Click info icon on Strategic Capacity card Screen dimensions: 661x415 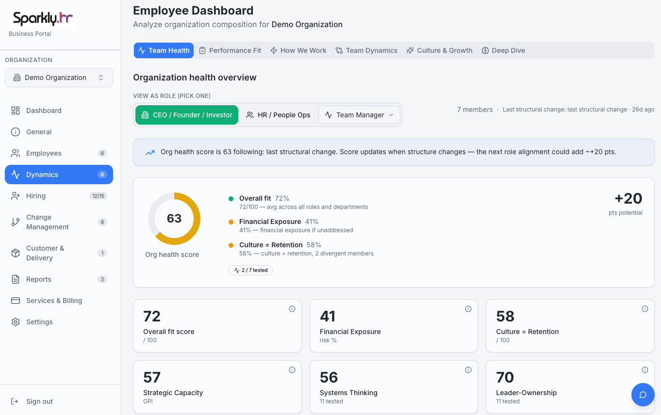tap(292, 370)
